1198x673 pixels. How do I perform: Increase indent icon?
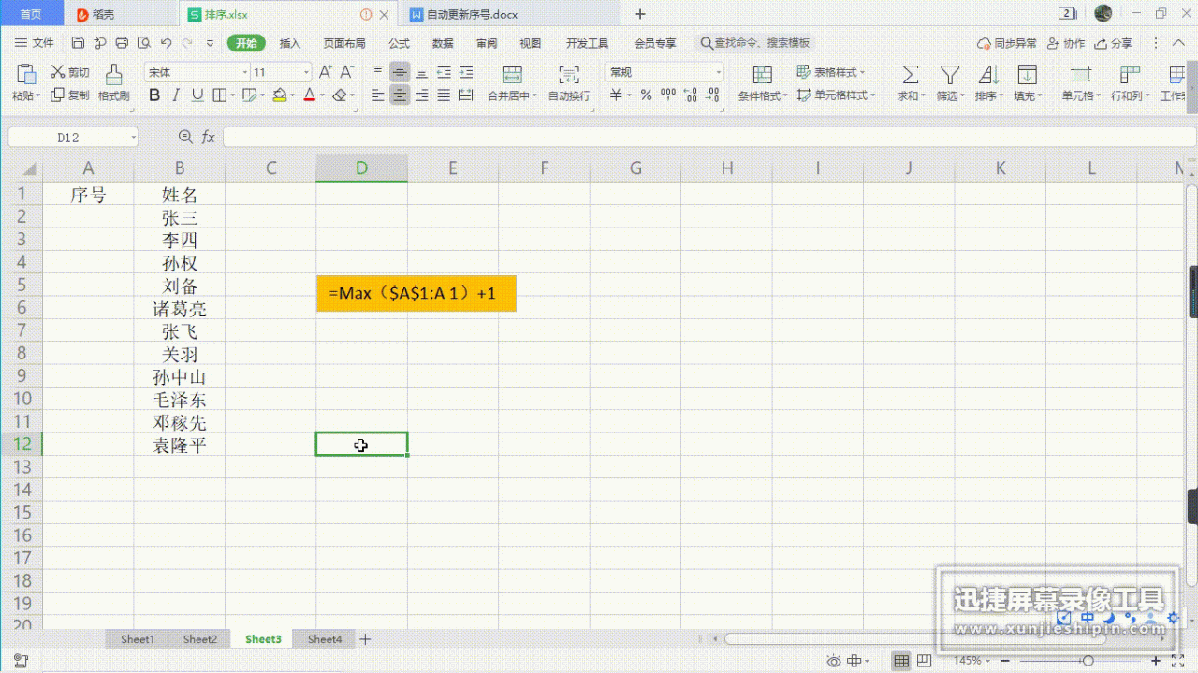tap(465, 72)
